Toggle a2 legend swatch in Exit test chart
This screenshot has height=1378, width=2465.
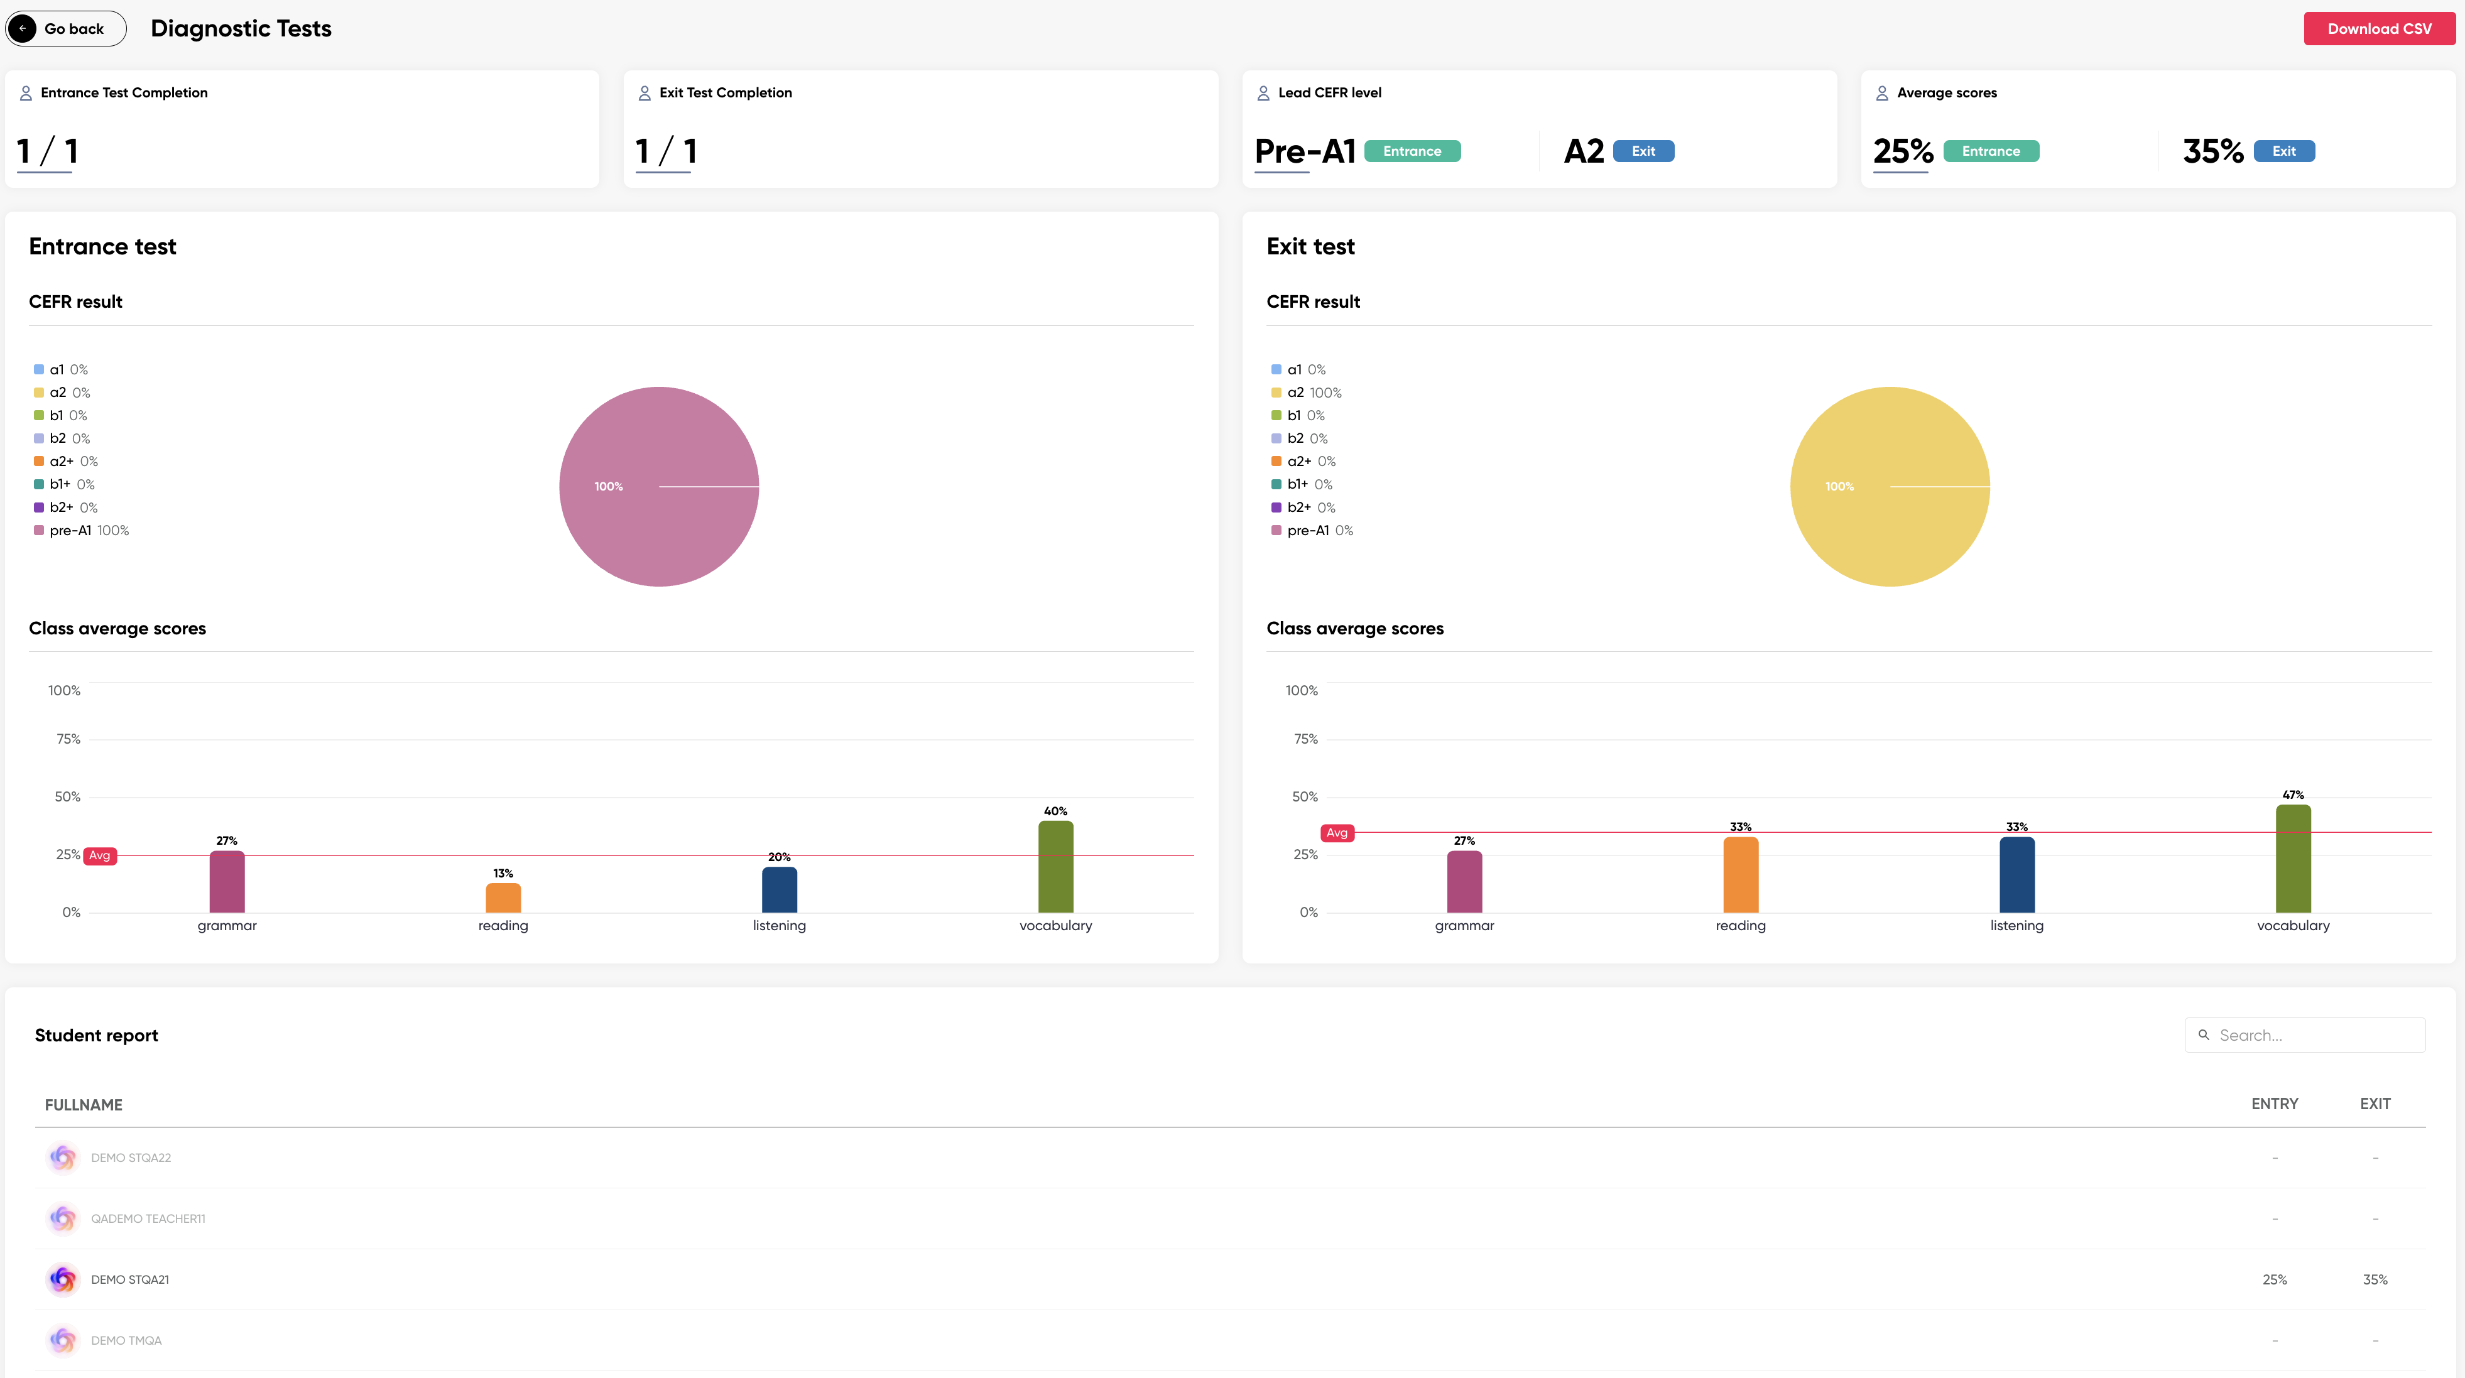(x=1276, y=393)
